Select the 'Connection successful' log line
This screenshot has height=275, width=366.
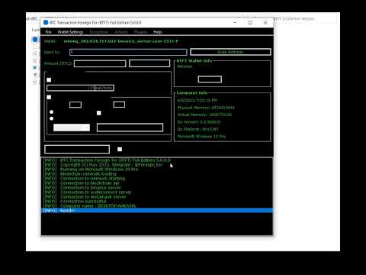(157, 202)
